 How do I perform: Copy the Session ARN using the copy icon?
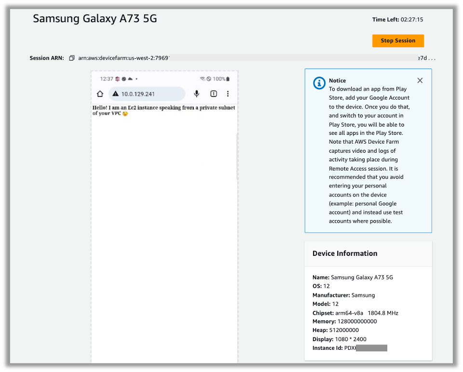pos(72,57)
